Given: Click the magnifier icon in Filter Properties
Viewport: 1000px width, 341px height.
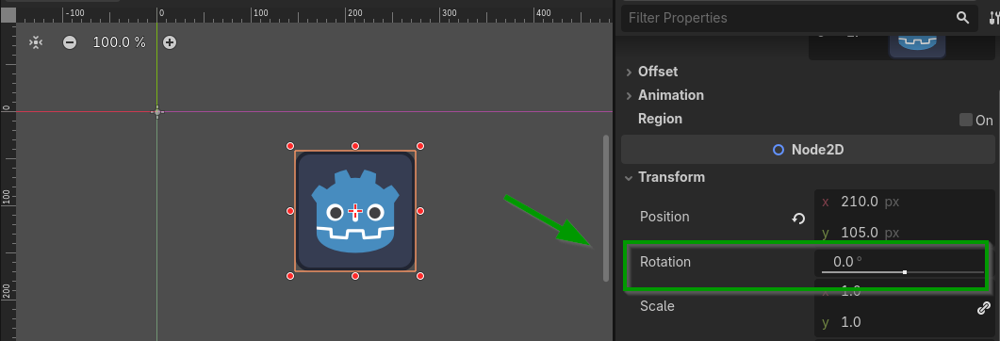Looking at the screenshot, I should 962,18.
